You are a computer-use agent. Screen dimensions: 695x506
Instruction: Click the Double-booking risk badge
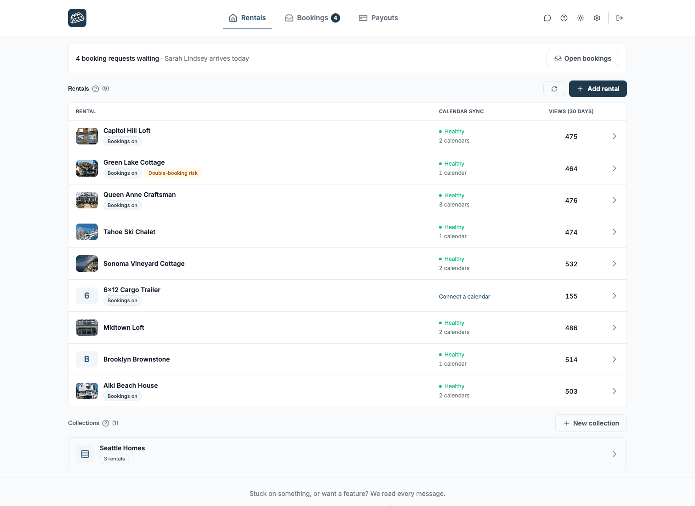pyautogui.click(x=173, y=173)
